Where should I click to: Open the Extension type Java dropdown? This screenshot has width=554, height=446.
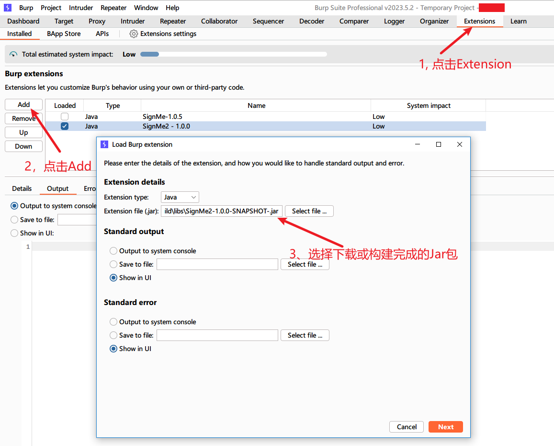(x=180, y=197)
